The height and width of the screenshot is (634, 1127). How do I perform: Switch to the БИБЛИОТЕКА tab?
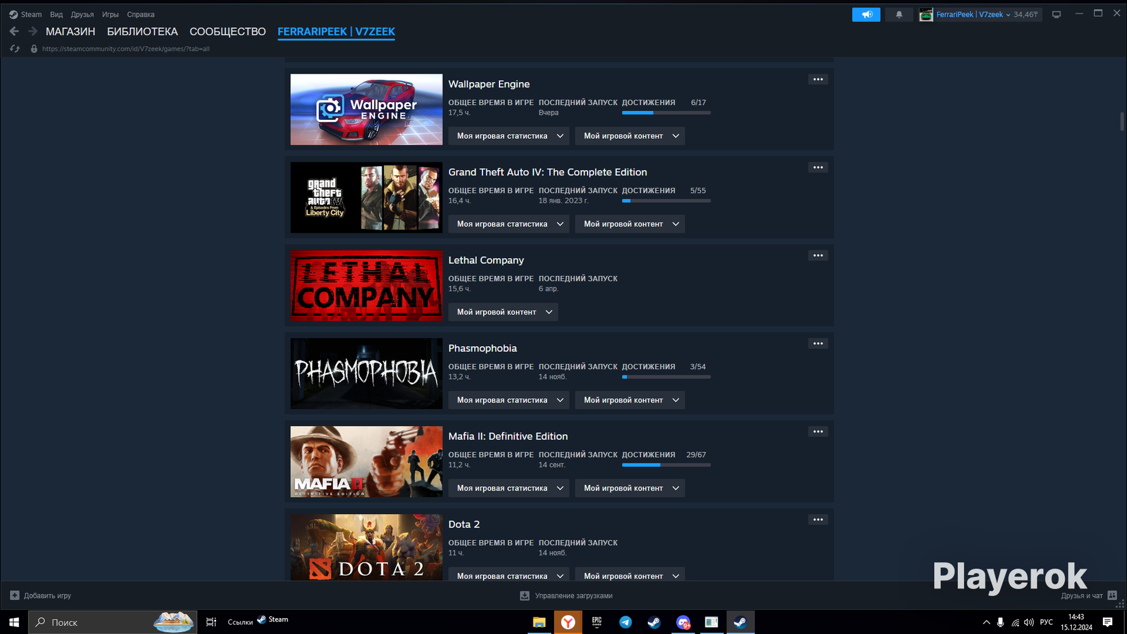tap(143, 32)
